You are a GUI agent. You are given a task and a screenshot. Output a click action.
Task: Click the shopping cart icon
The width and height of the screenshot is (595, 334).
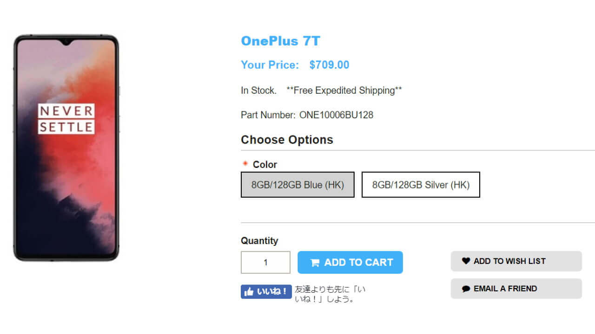click(x=315, y=263)
